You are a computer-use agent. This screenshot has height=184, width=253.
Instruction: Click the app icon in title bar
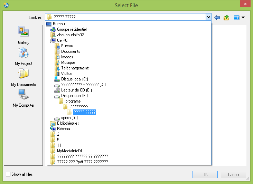click(6, 5)
